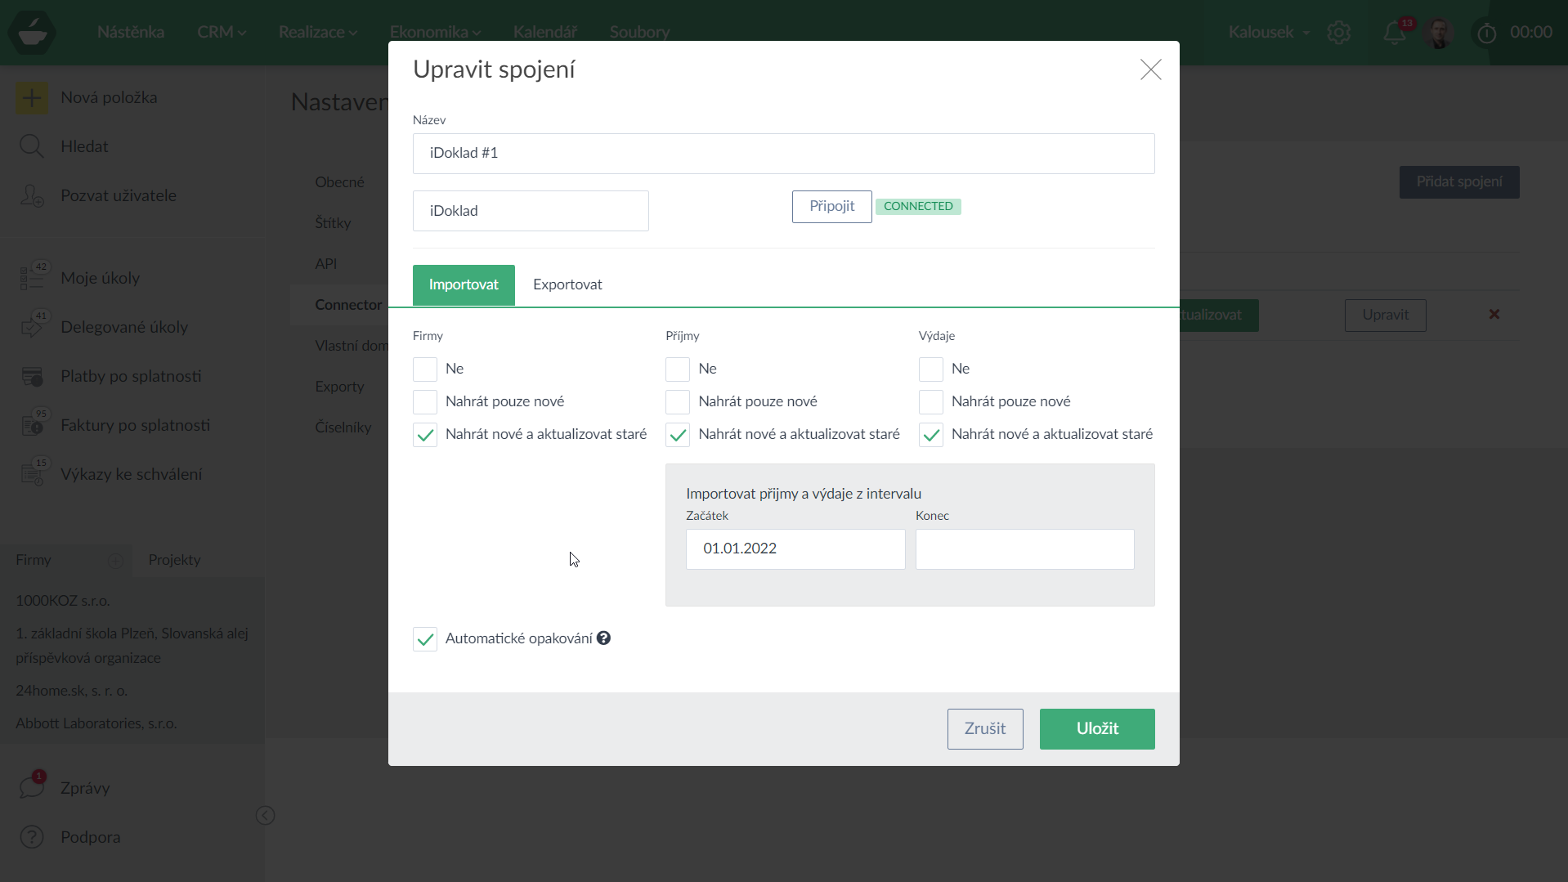1568x882 pixels.
Task: Open the Kalousek account dropdown
Action: pos(1268,33)
